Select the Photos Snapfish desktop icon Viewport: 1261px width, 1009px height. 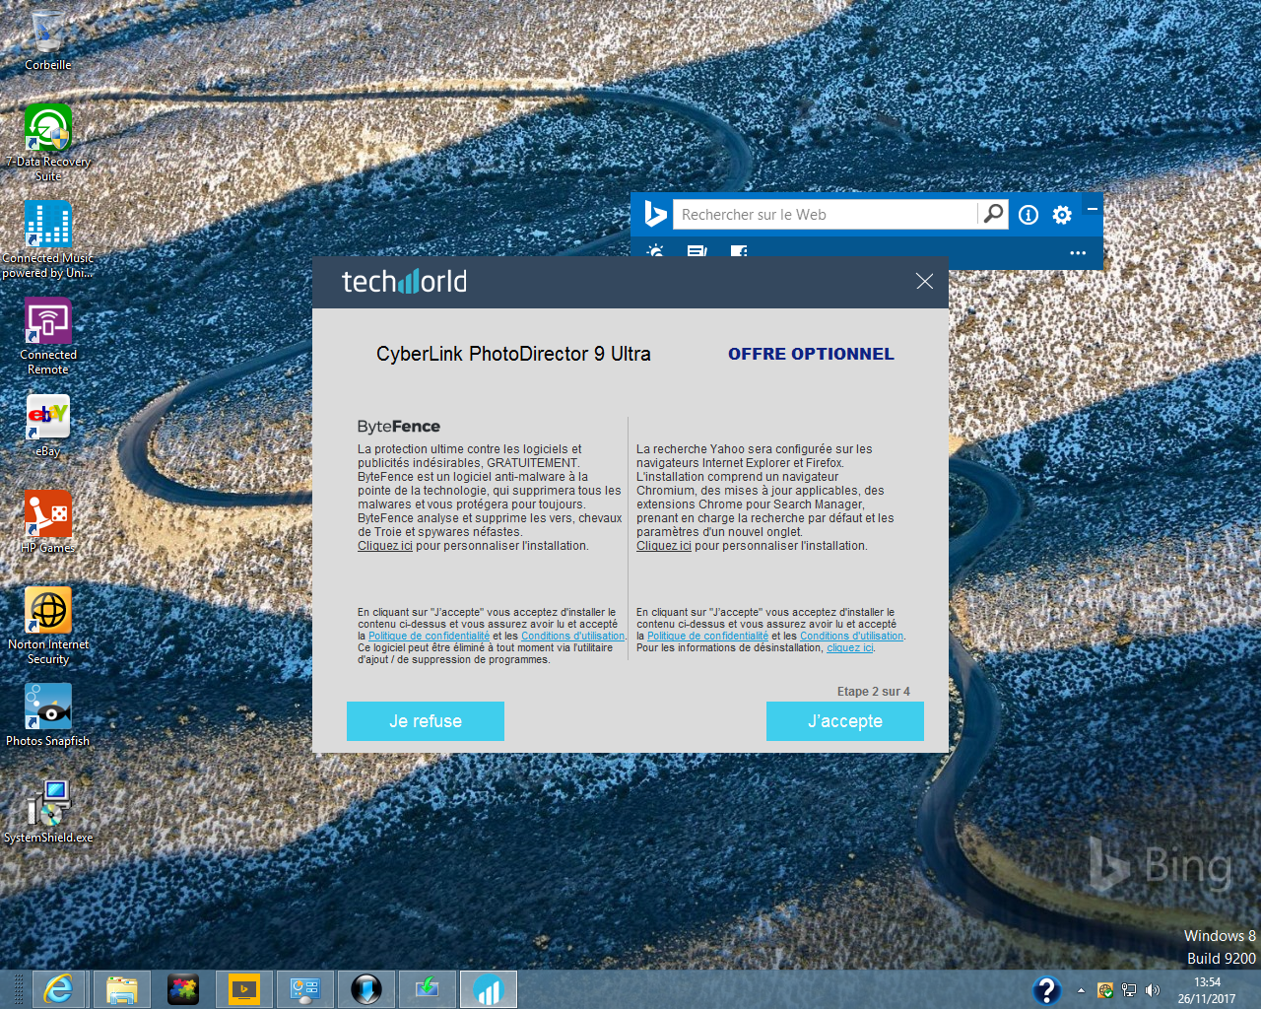tap(47, 715)
